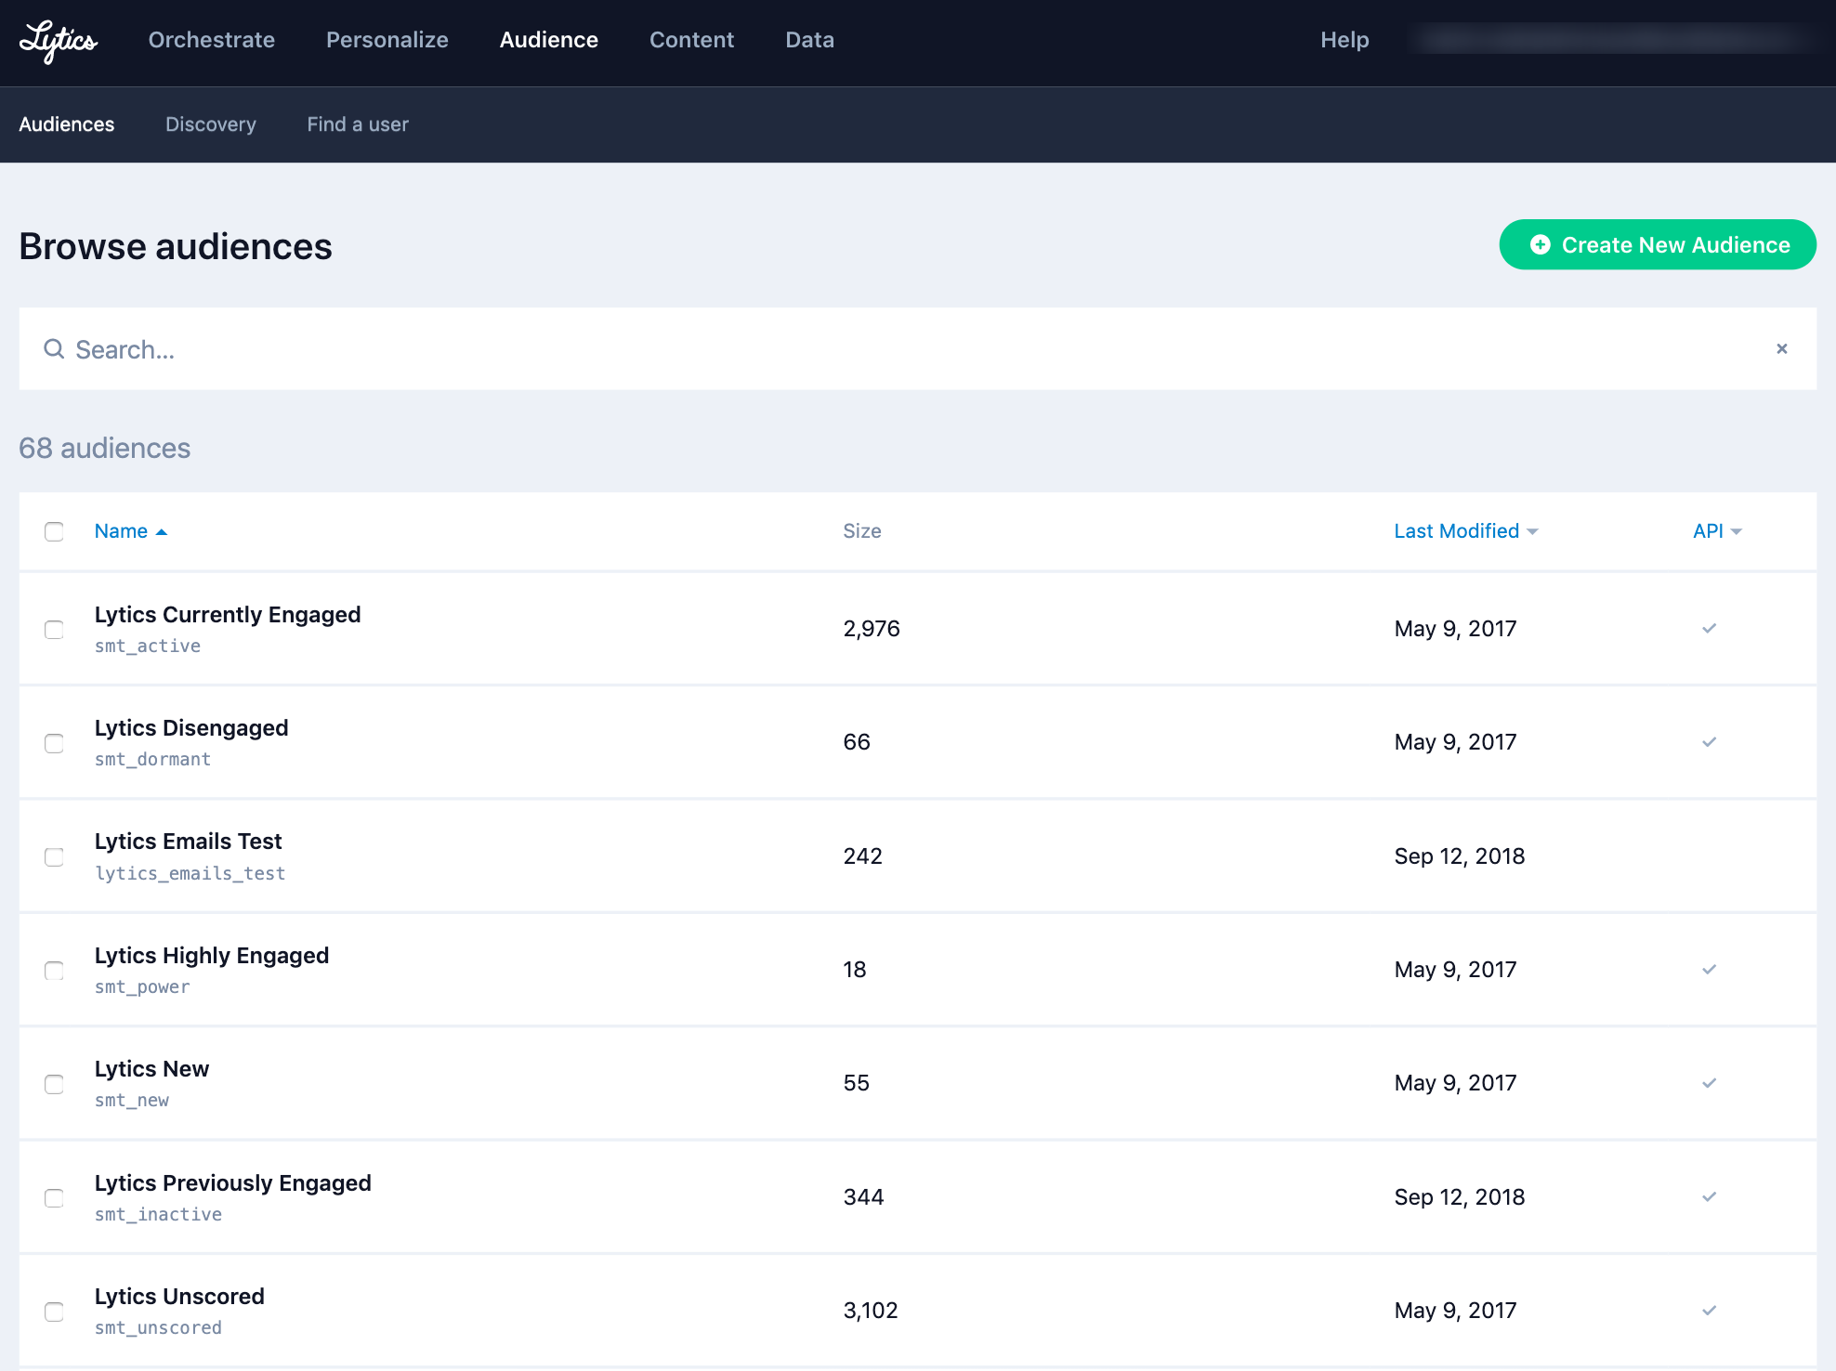Check the Lytics Emails Test row checkbox

tap(54, 856)
